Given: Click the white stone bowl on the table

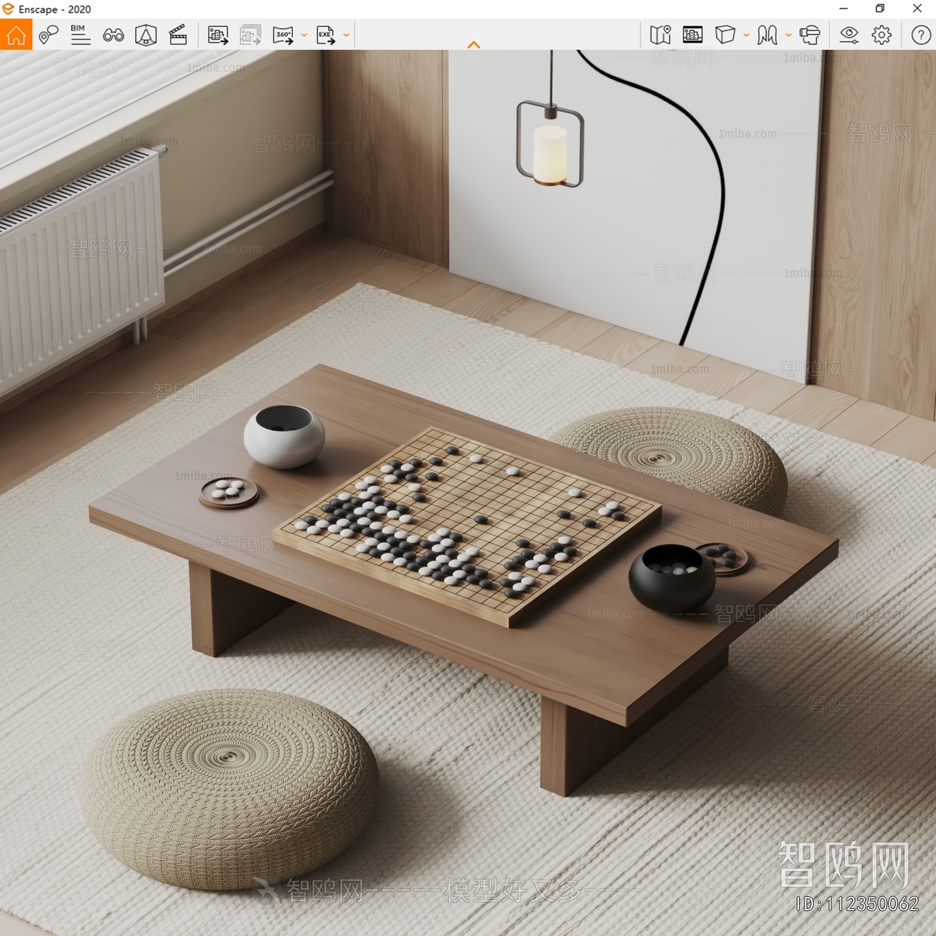Looking at the screenshot, I should (284, 436).
